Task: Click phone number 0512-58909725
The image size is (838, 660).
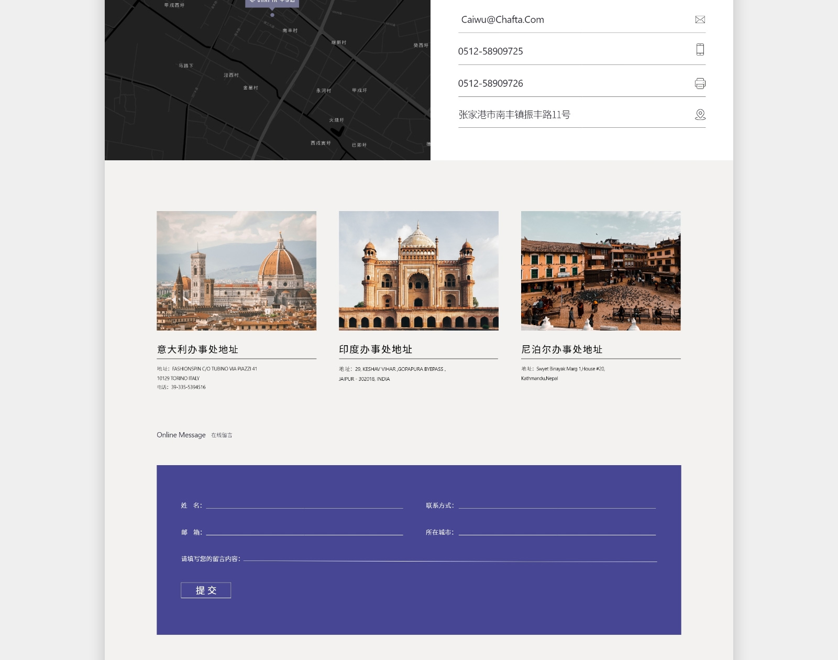Action: click(490, 51)
